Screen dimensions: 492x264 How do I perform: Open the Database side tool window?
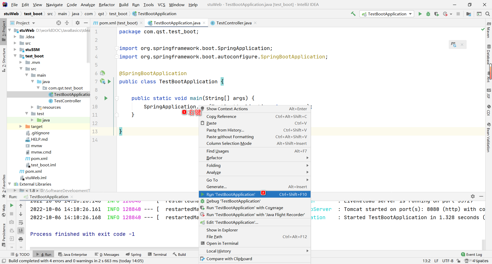(489, 55)
